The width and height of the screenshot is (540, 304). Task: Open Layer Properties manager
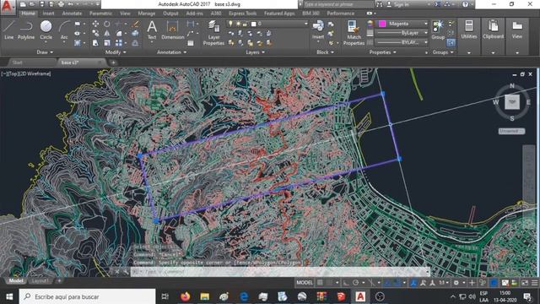coord(213,33)
